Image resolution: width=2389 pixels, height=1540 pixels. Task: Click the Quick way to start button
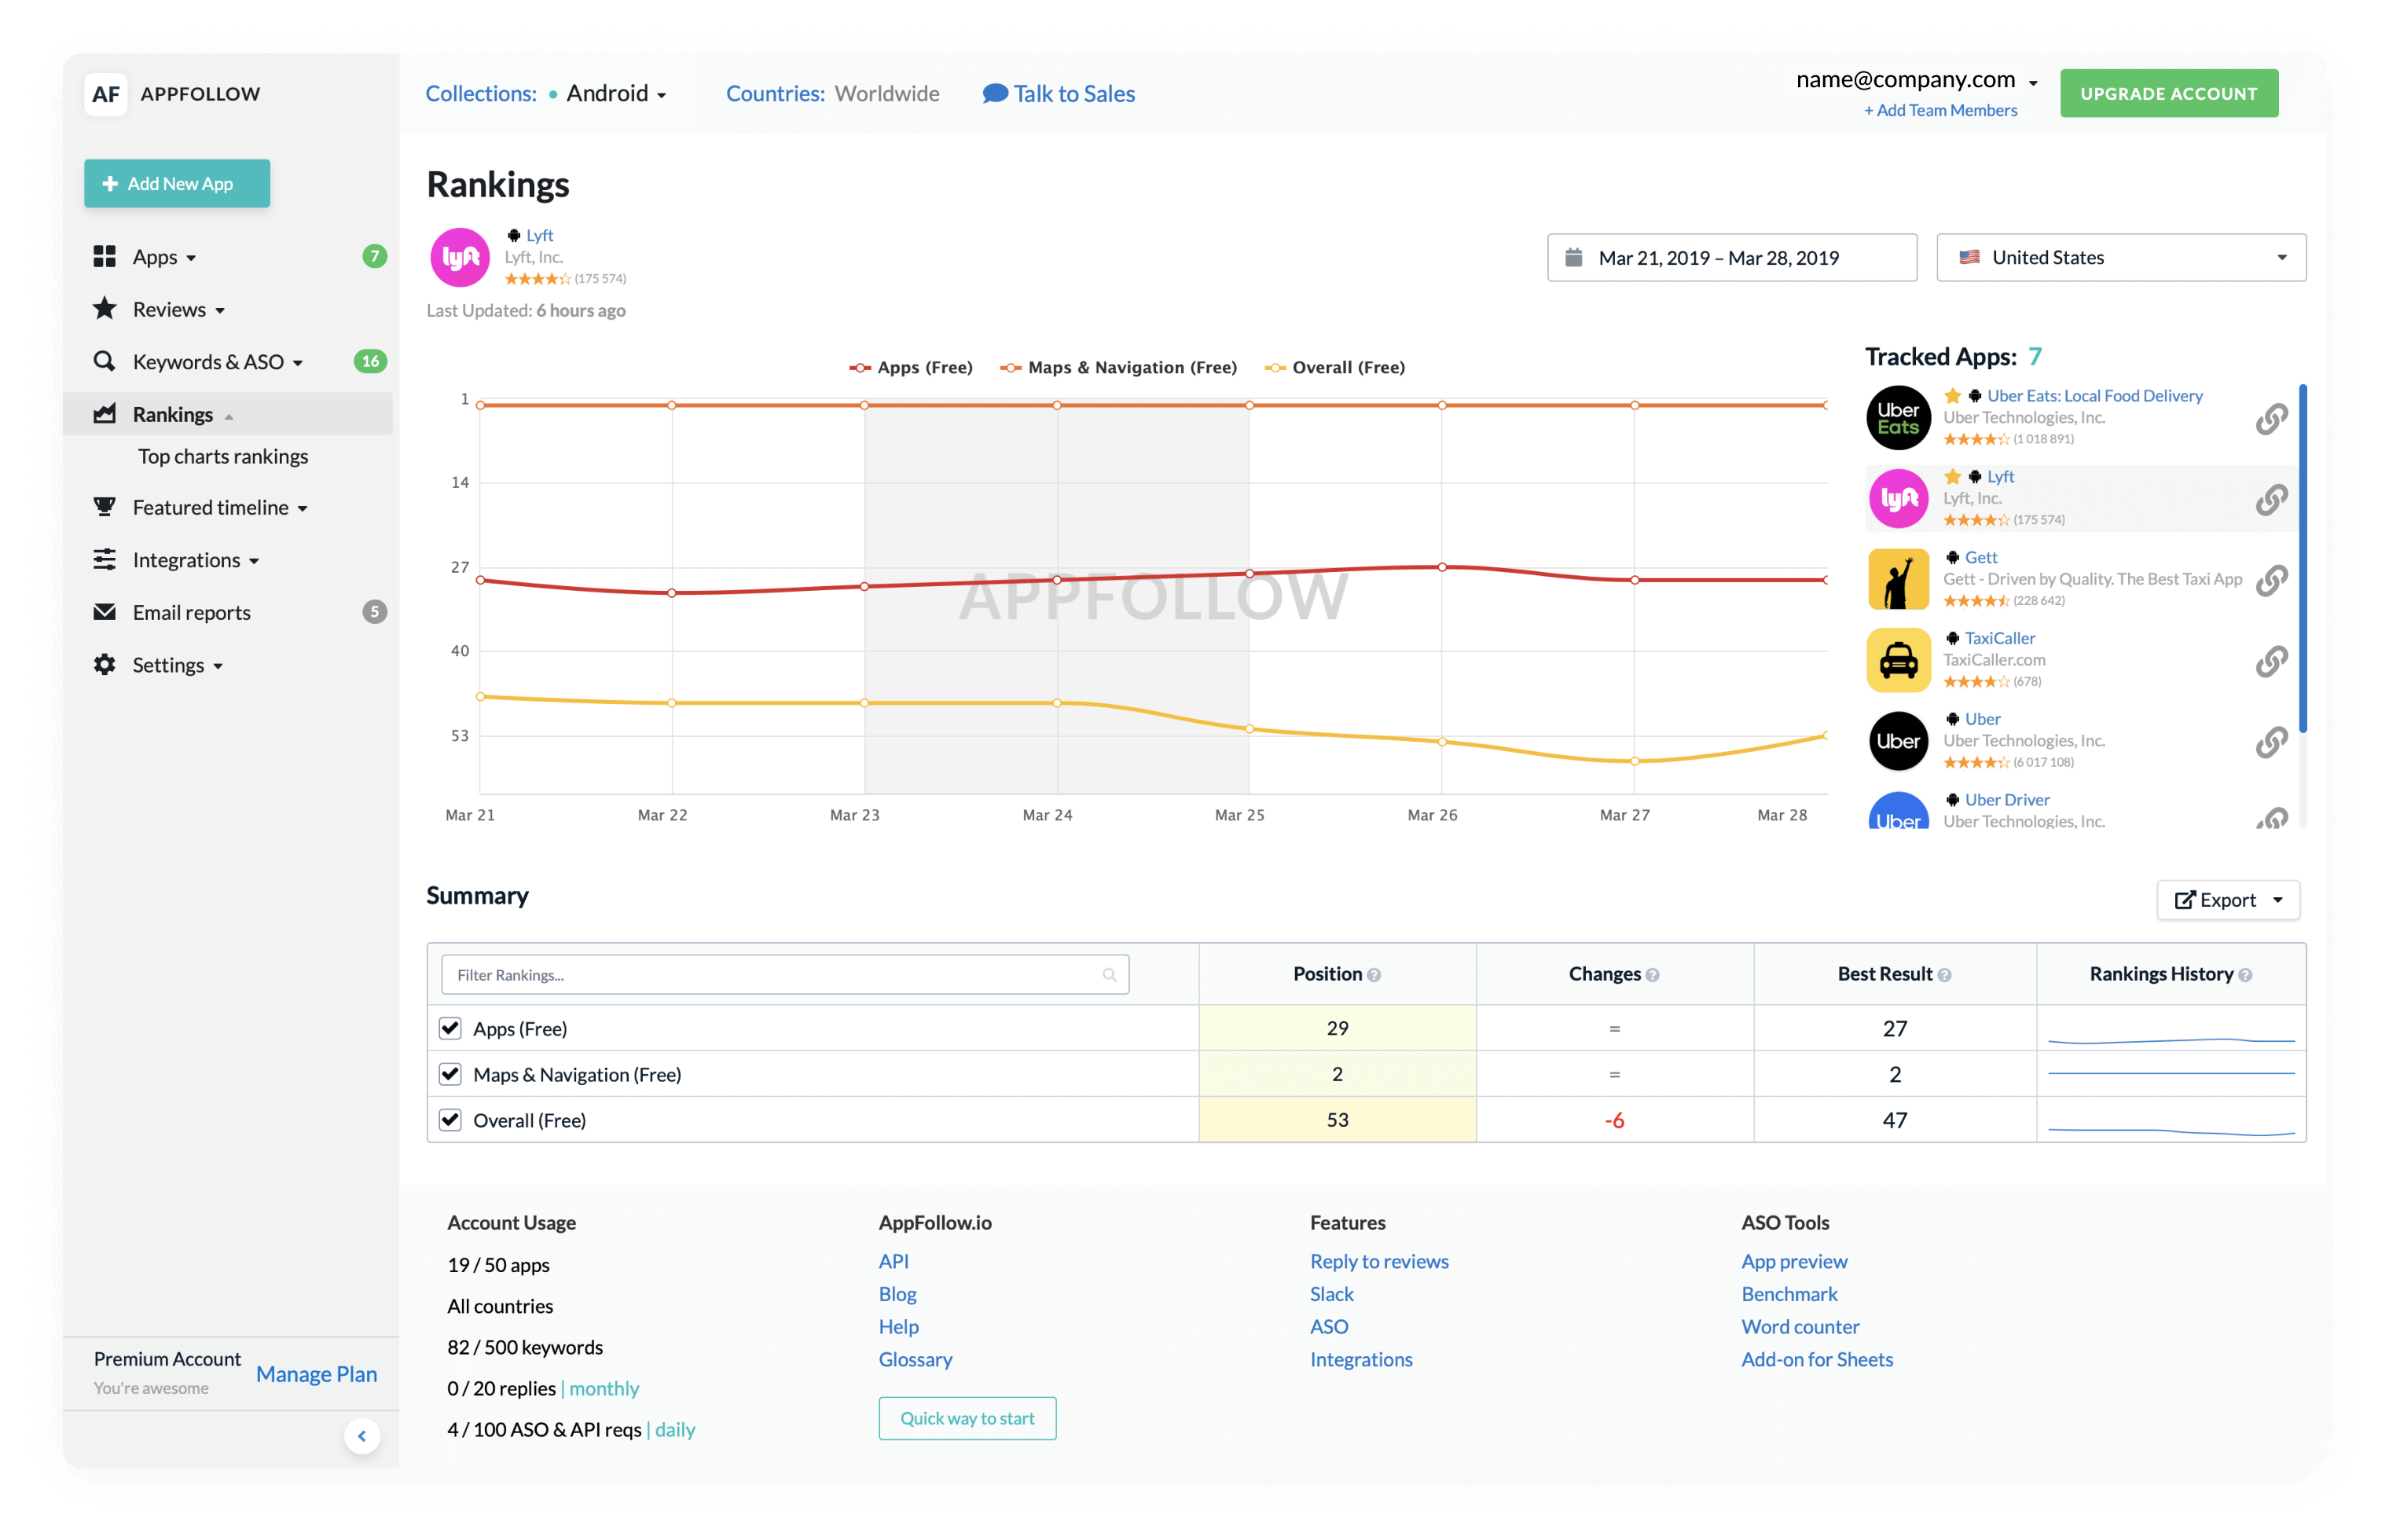click(x=967, y=1418)
